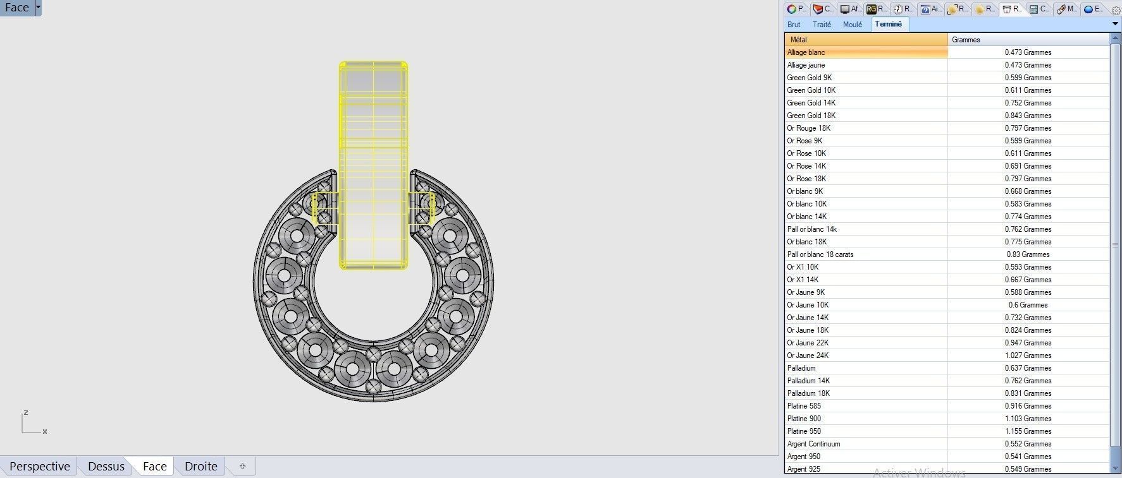Screen dimensions: 1122x478
Task: Select the Pall or blanc 18 carats row
Action: 947,254
